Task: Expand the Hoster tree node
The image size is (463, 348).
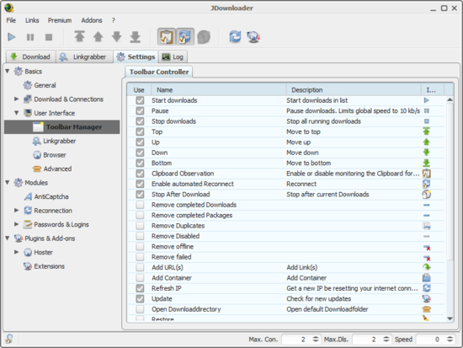Action: pos(17,252)
